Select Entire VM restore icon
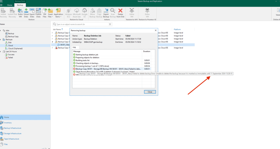This screenshot has width=280, height=149. point(20,13)
